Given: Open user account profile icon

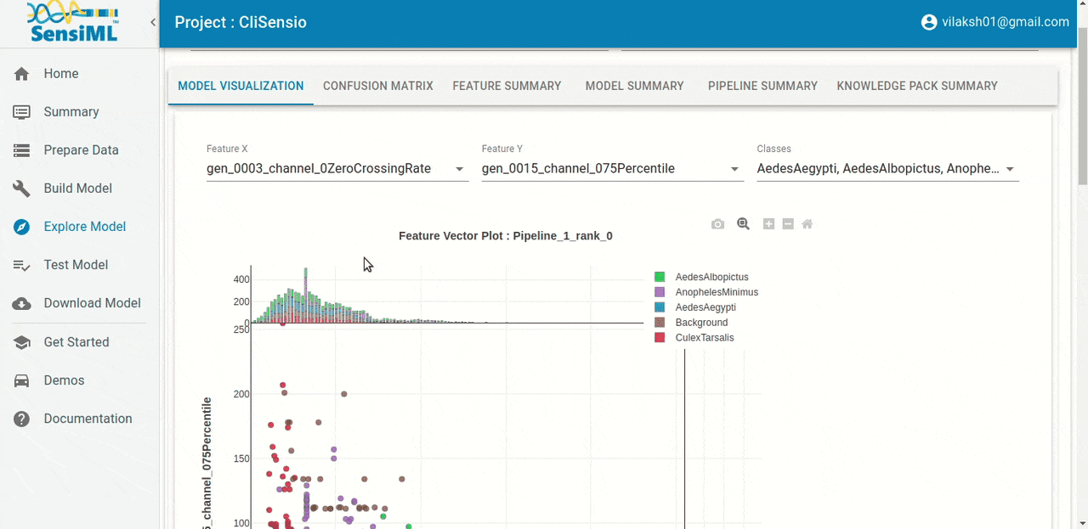Looking at the screenshot, I should [x=929, y=22].
